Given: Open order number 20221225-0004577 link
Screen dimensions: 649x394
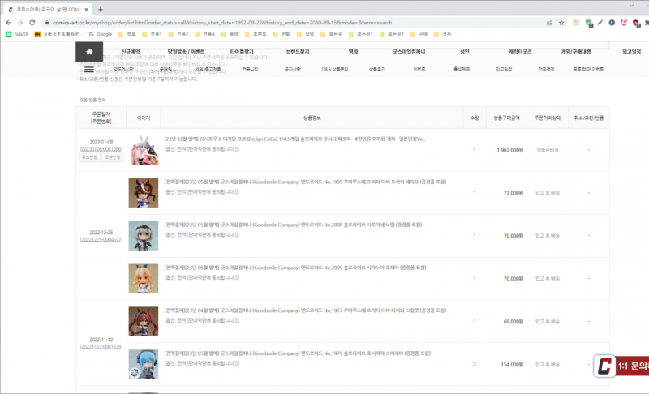Looking at the screenshot, I should [101, 241].
